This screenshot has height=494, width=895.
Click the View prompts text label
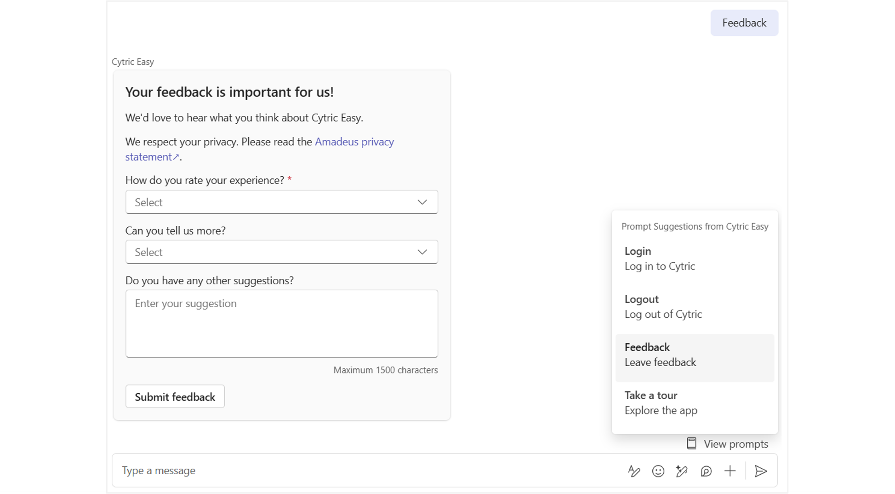click(x=735, y=444)
